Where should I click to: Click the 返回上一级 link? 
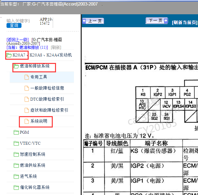pos(18,40)
